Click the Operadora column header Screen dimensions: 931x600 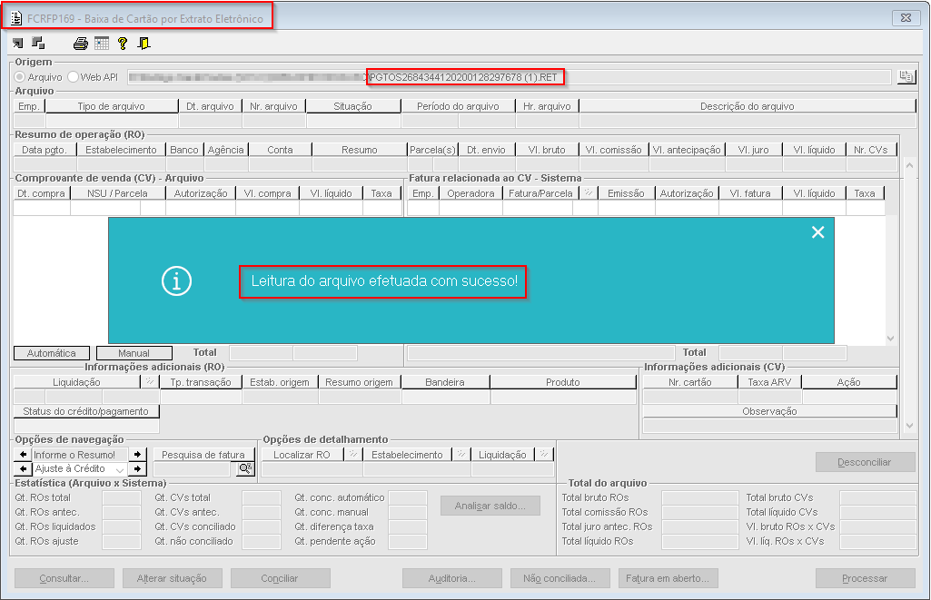pos(470,192)
